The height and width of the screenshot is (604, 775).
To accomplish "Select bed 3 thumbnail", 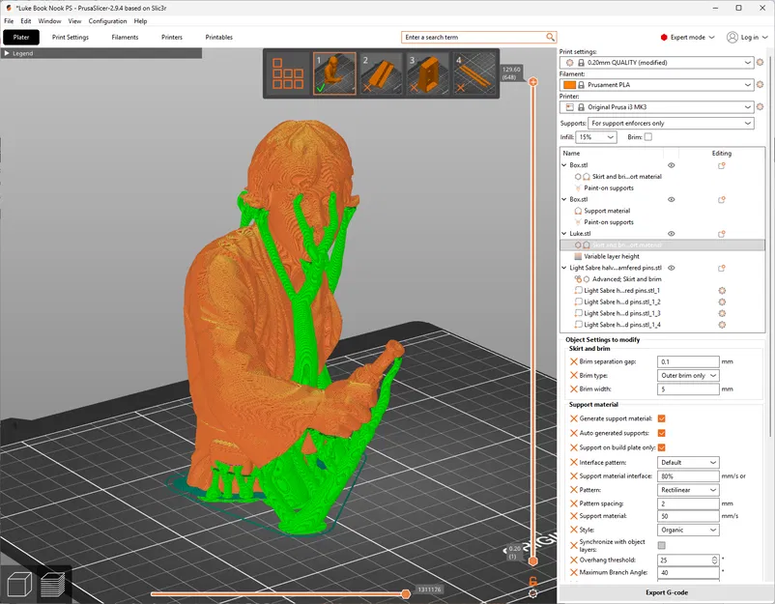I will coord(424,74).
